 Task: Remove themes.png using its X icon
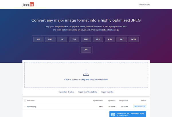[x=25, y=106]
